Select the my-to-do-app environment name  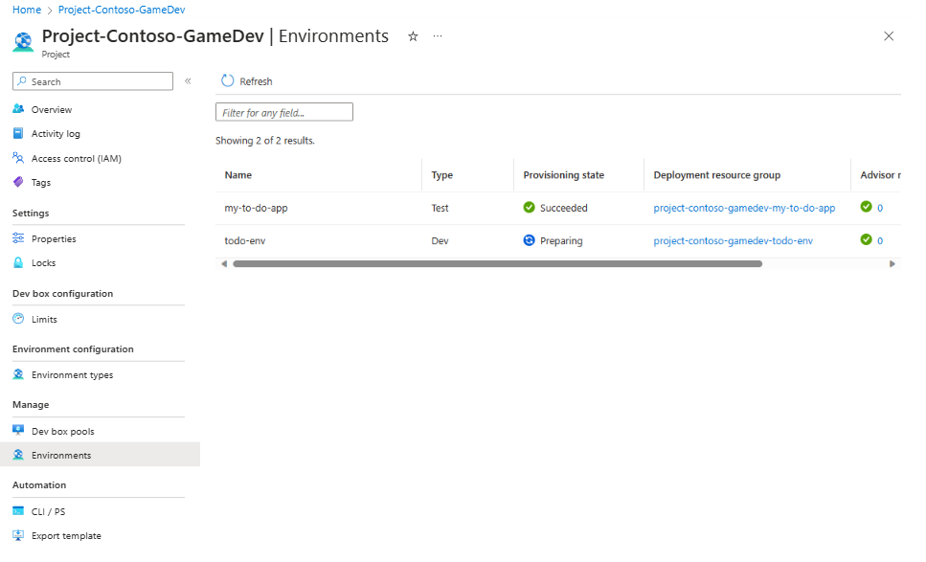pyautogui.click(x=256, y=209)
